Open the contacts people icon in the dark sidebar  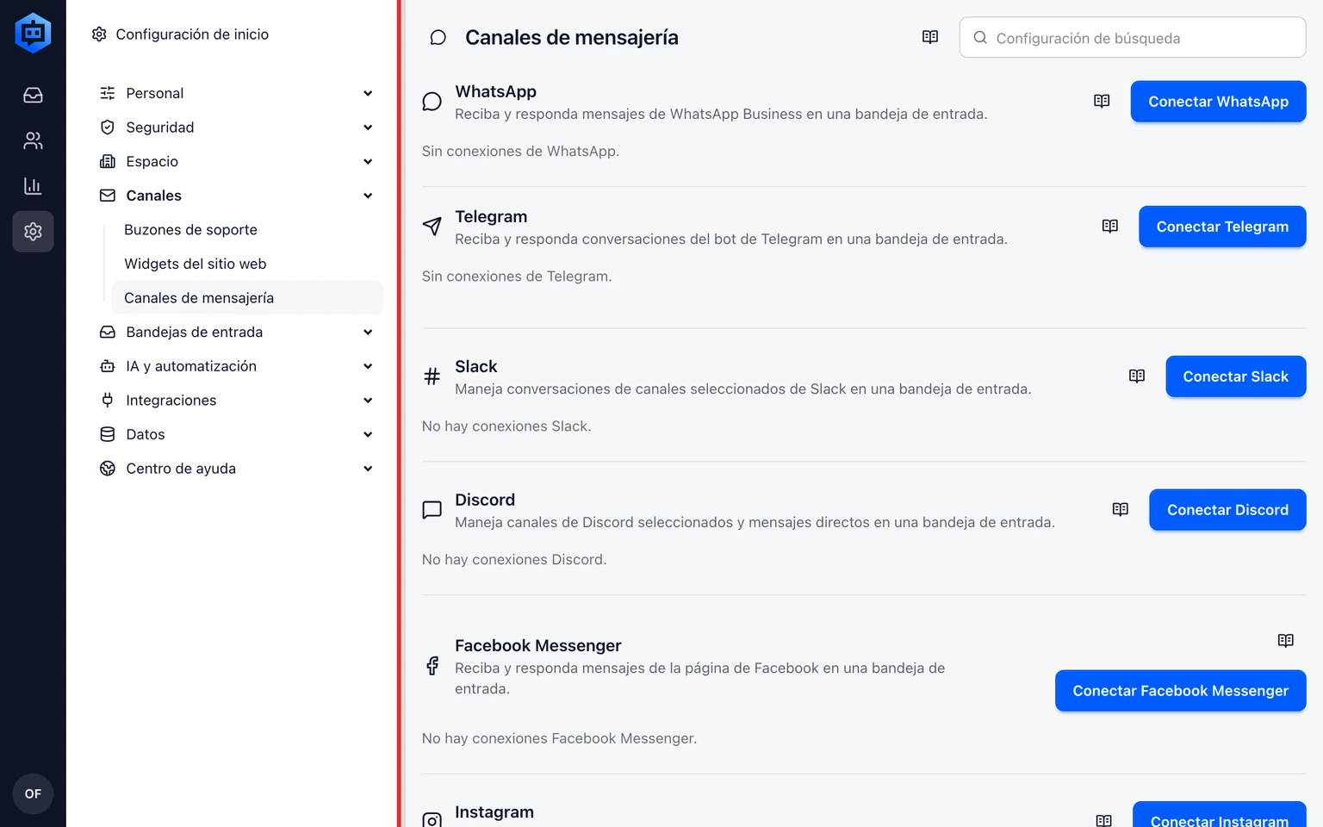[33, 140]
